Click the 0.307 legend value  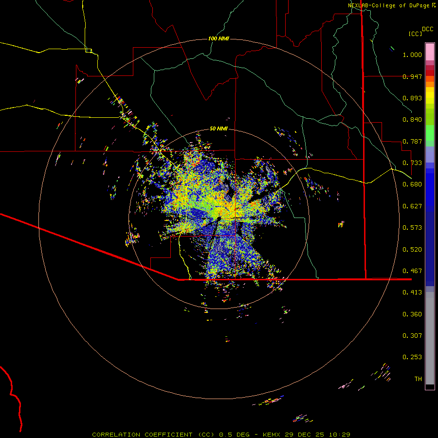(412, 336)
